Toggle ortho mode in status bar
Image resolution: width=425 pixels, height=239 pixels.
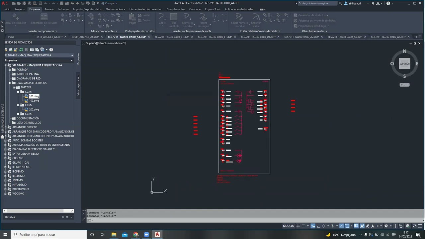318,226
